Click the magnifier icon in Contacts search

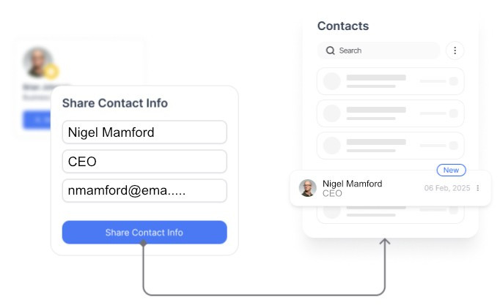click(331, 50)
